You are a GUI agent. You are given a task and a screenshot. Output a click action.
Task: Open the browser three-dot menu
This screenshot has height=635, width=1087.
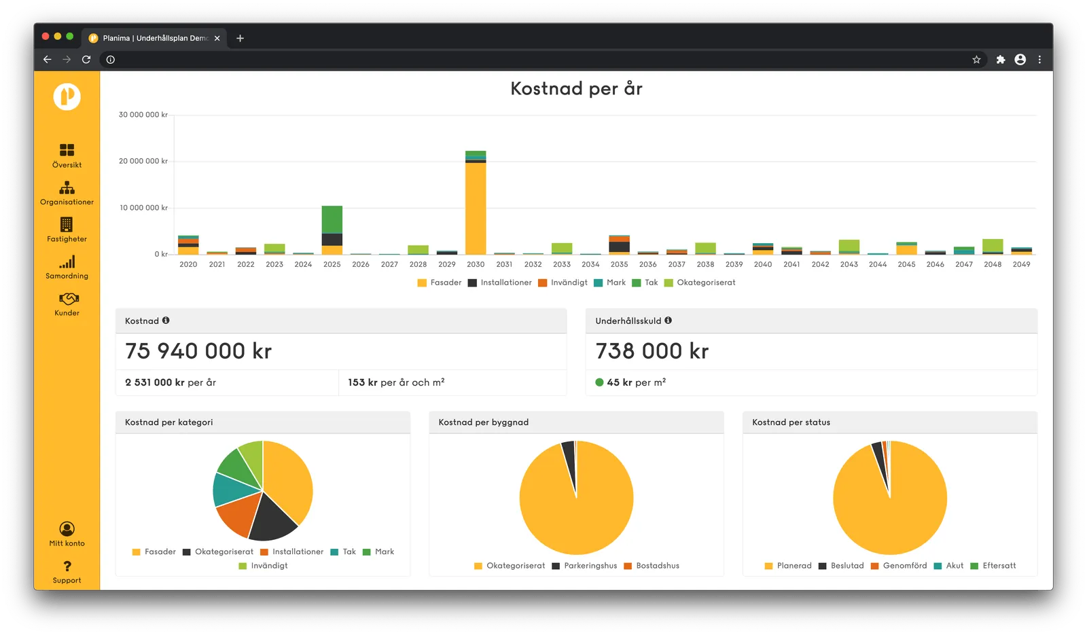[1039, 60]
